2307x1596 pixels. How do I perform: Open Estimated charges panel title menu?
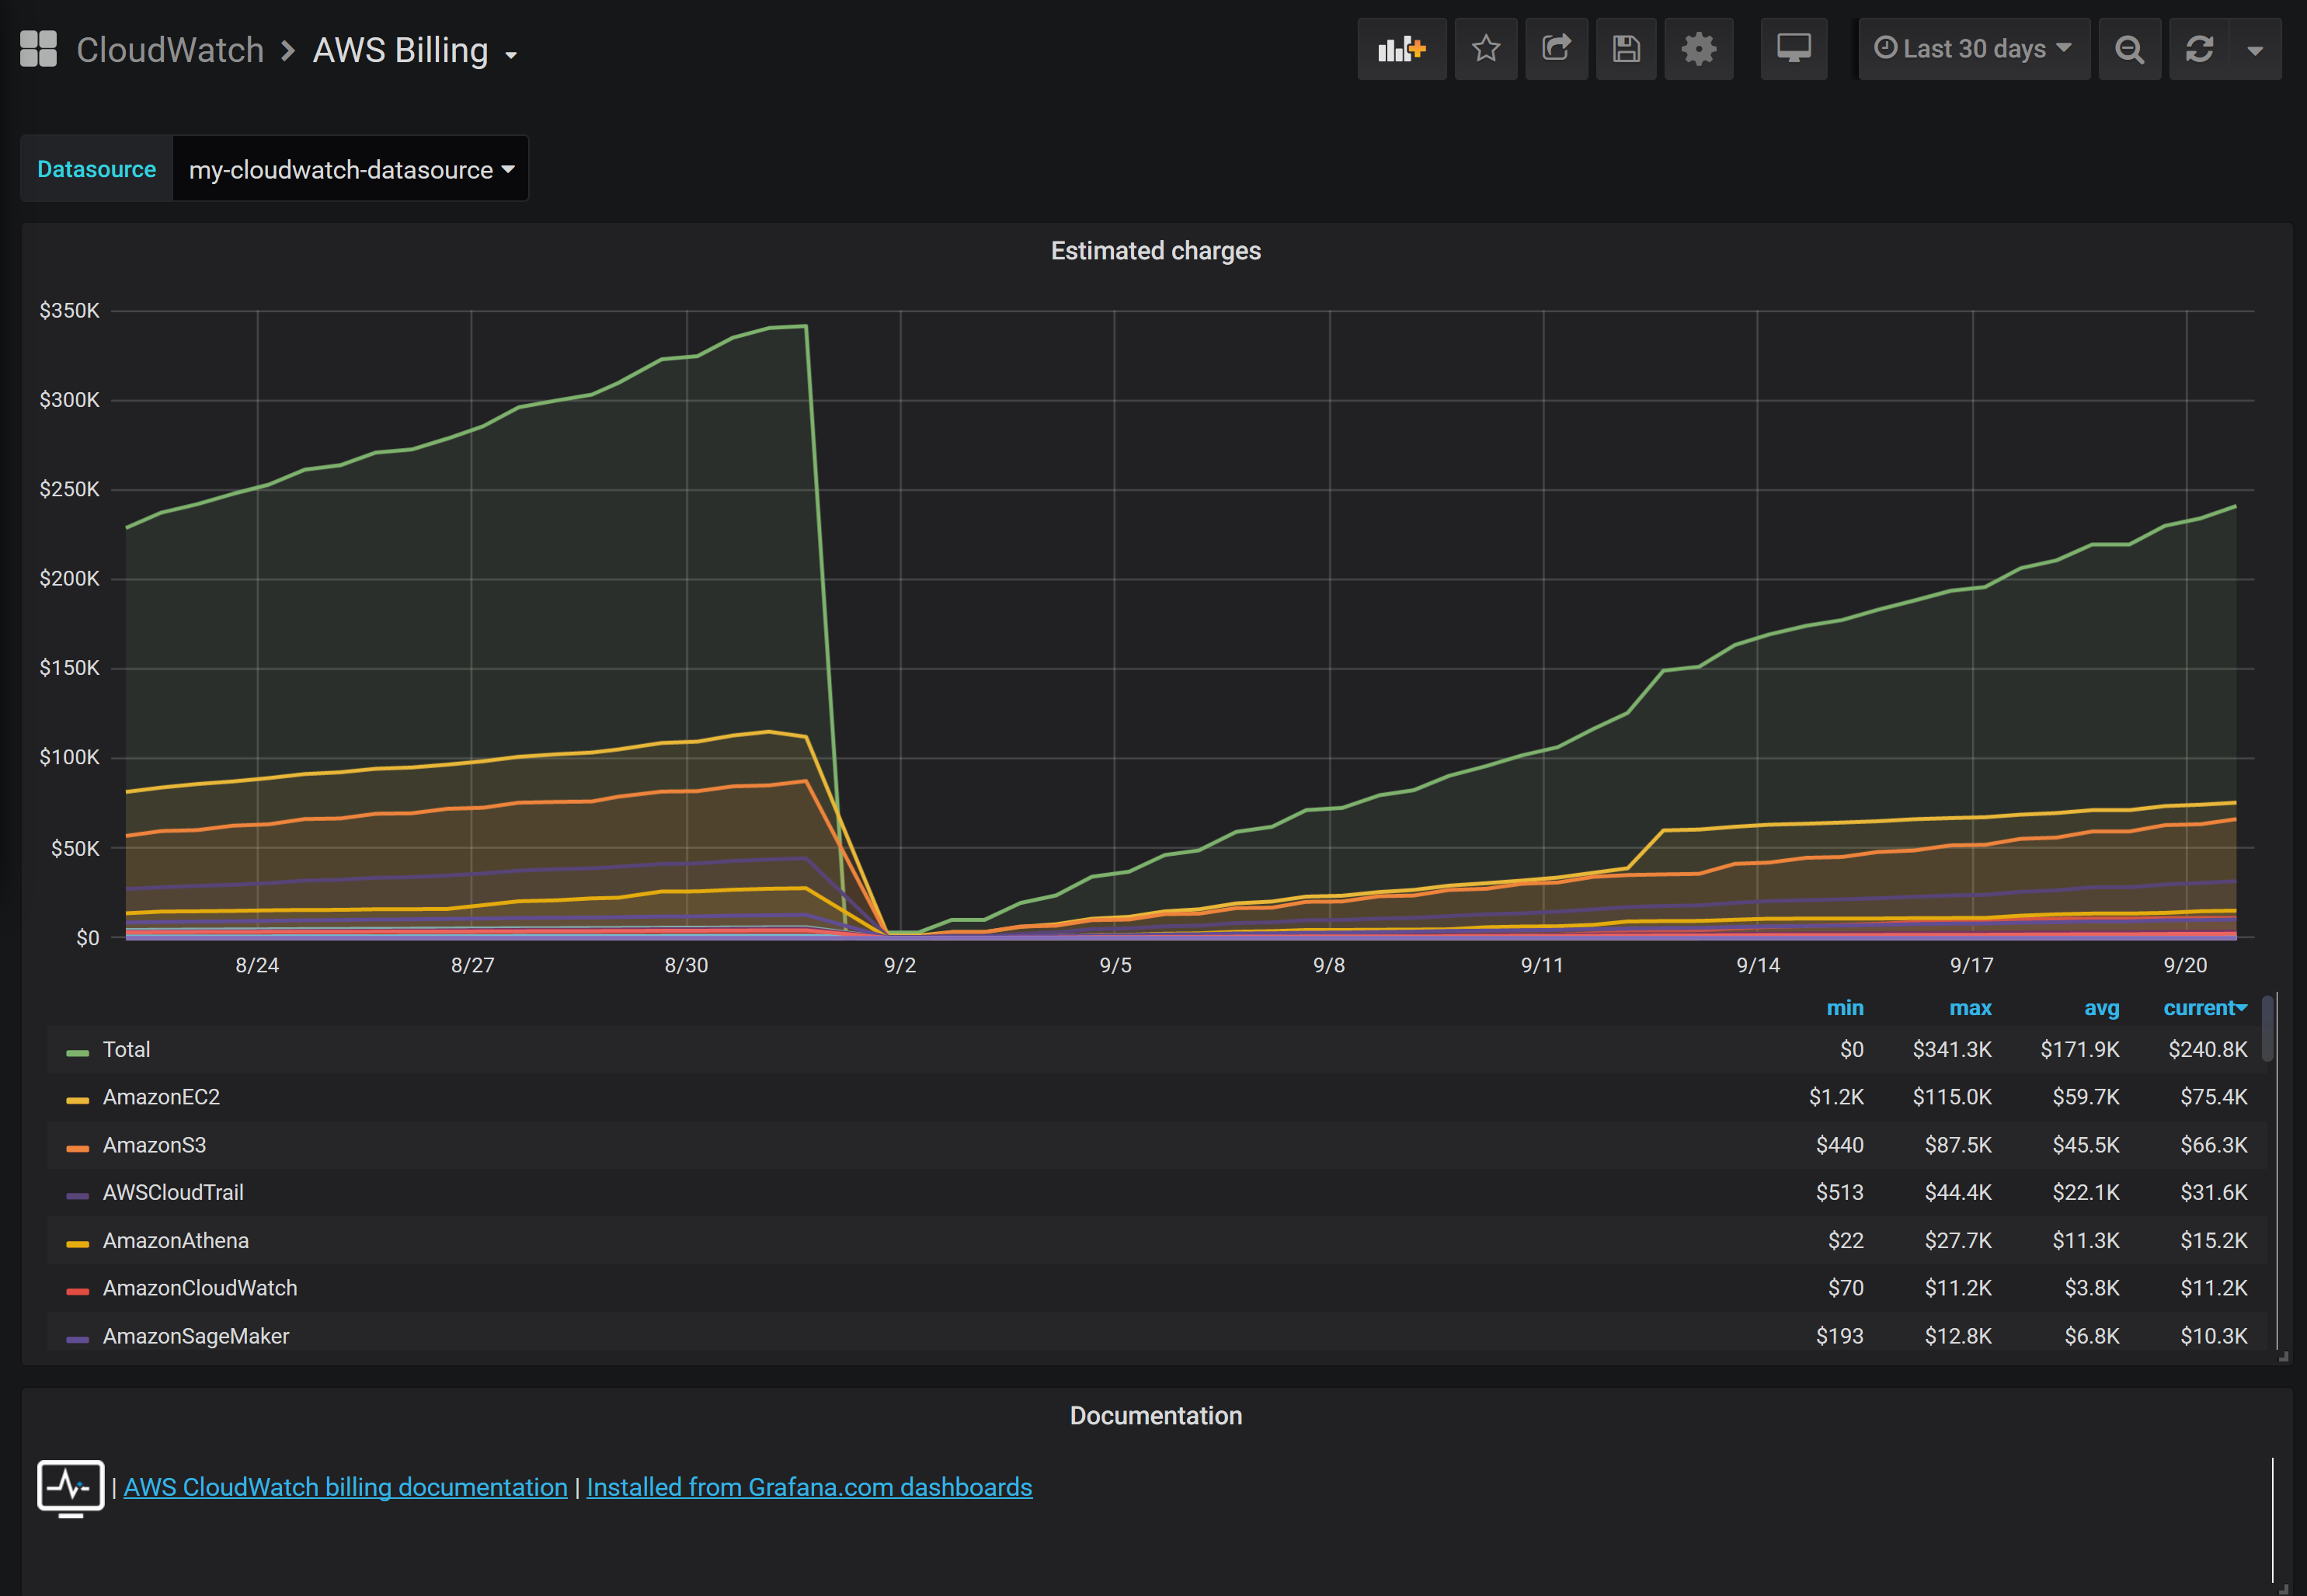pos(1155,251)
